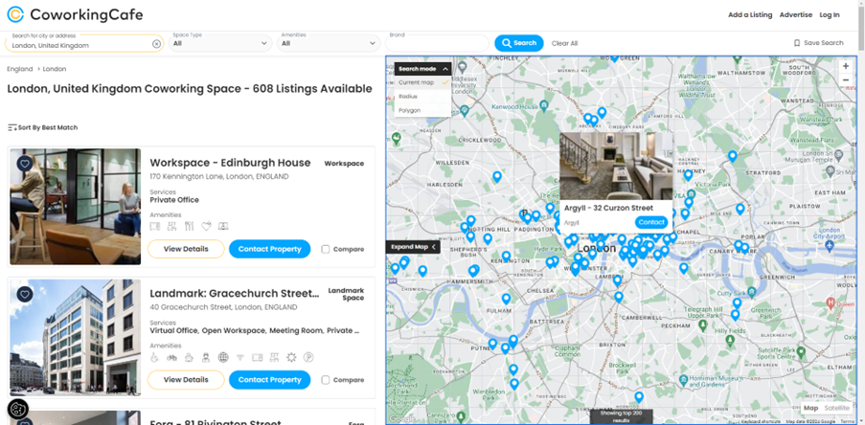Screen dimensions: 865x425
Task: Switch the map to Satellite view
Action: pos(837,408)
